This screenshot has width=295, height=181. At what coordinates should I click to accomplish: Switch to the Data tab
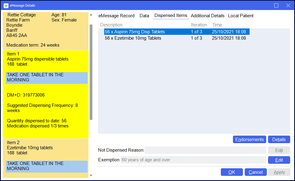pos(144,16)
